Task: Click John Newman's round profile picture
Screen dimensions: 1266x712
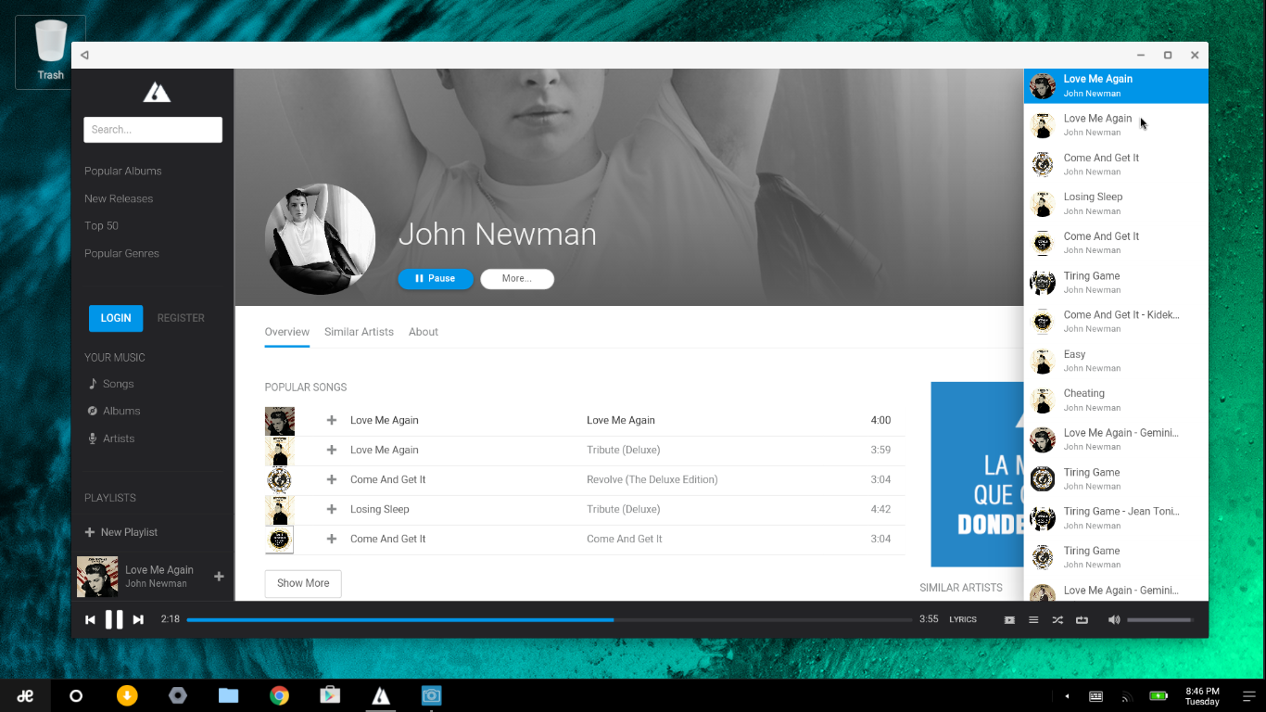Action: click(x=321, y=239)
